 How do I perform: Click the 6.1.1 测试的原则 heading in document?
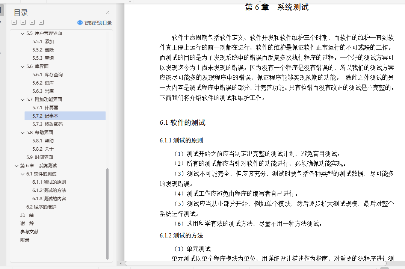point(181,140)
